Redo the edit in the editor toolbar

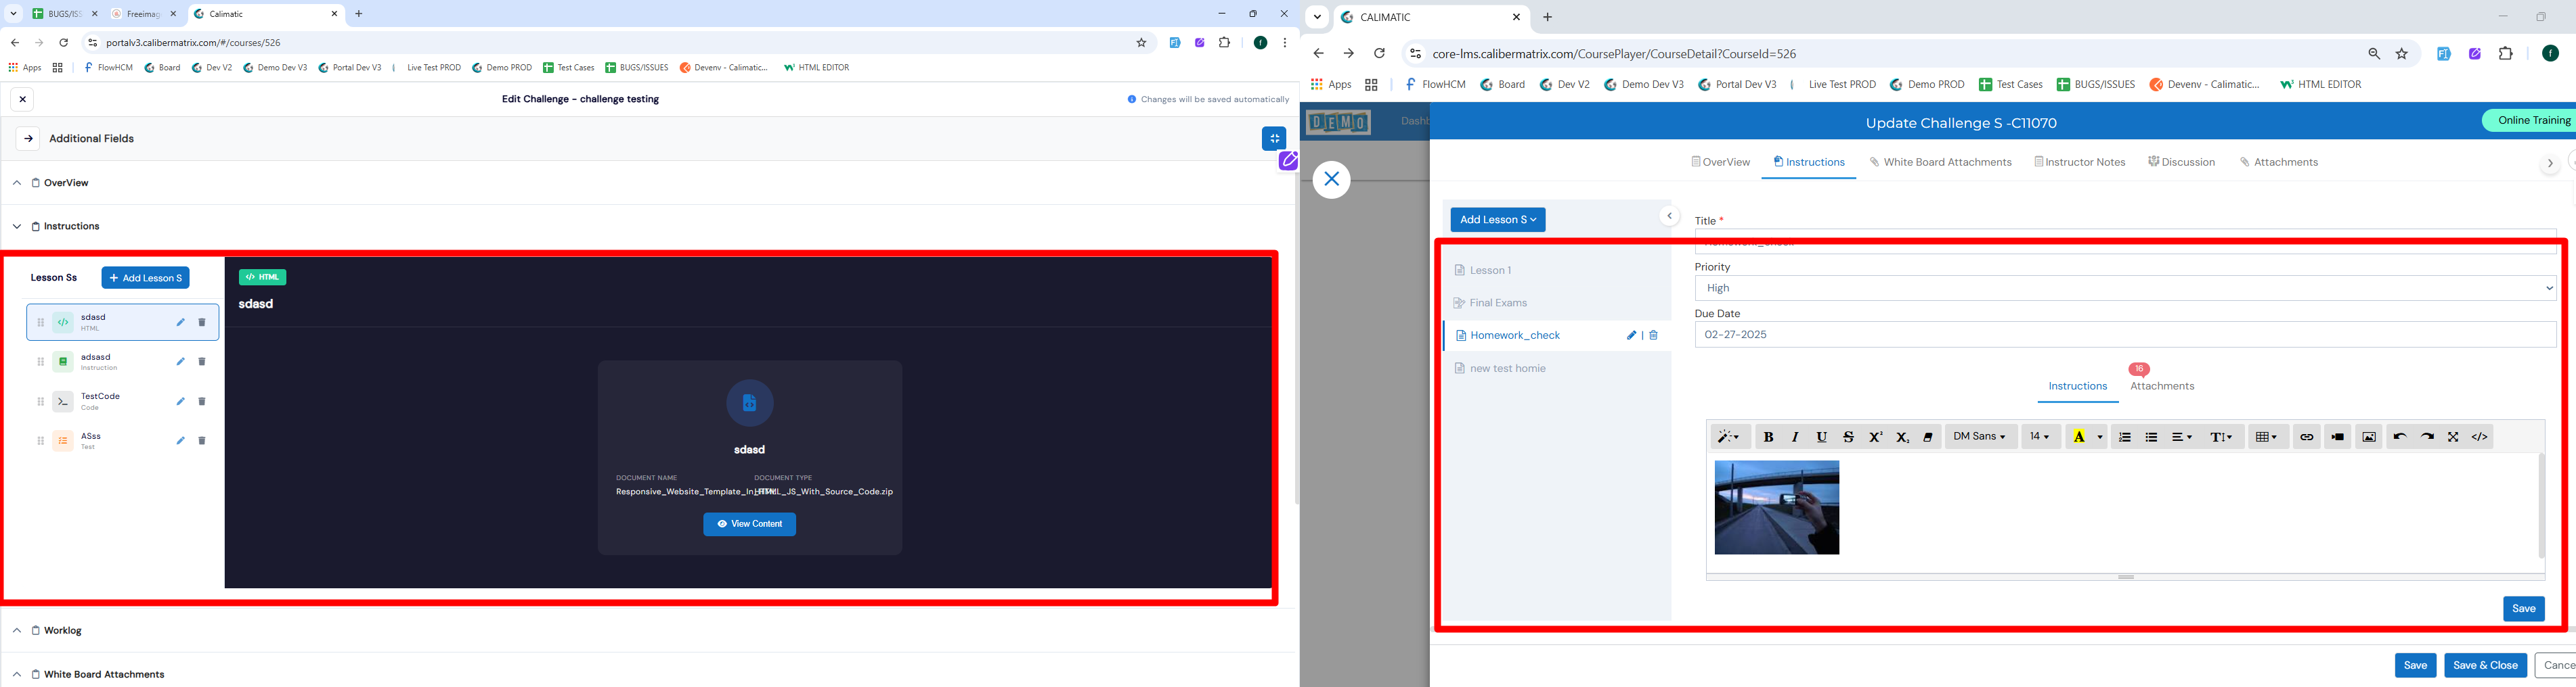coord(2427,437)
